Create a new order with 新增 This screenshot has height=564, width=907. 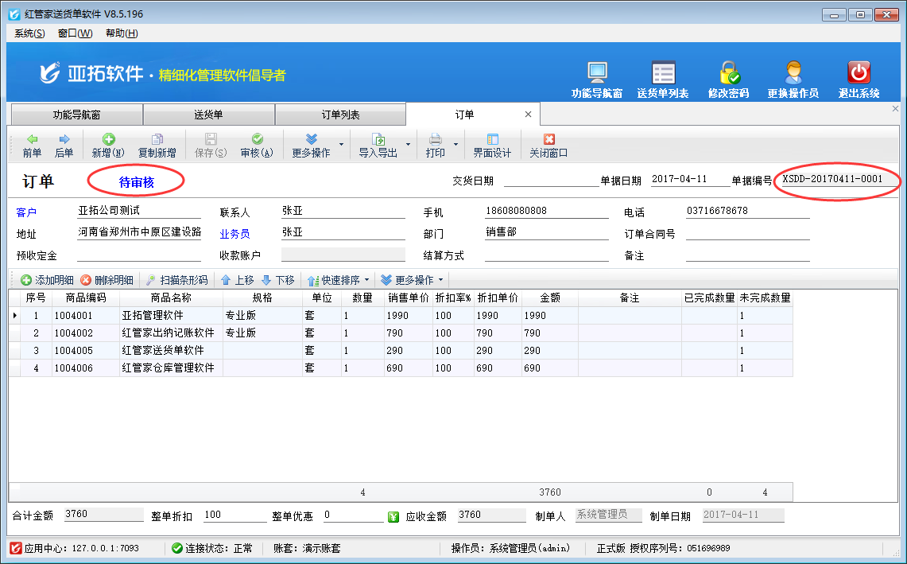click(108, 146)
